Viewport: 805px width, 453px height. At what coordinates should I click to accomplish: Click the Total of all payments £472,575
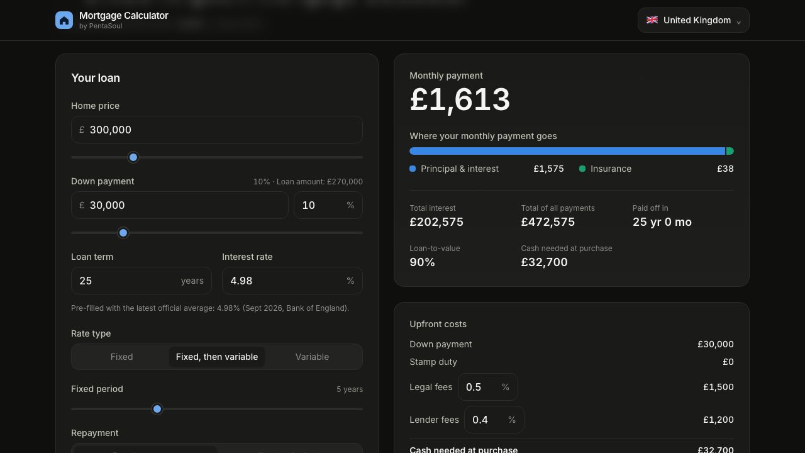tap(548, 222)
